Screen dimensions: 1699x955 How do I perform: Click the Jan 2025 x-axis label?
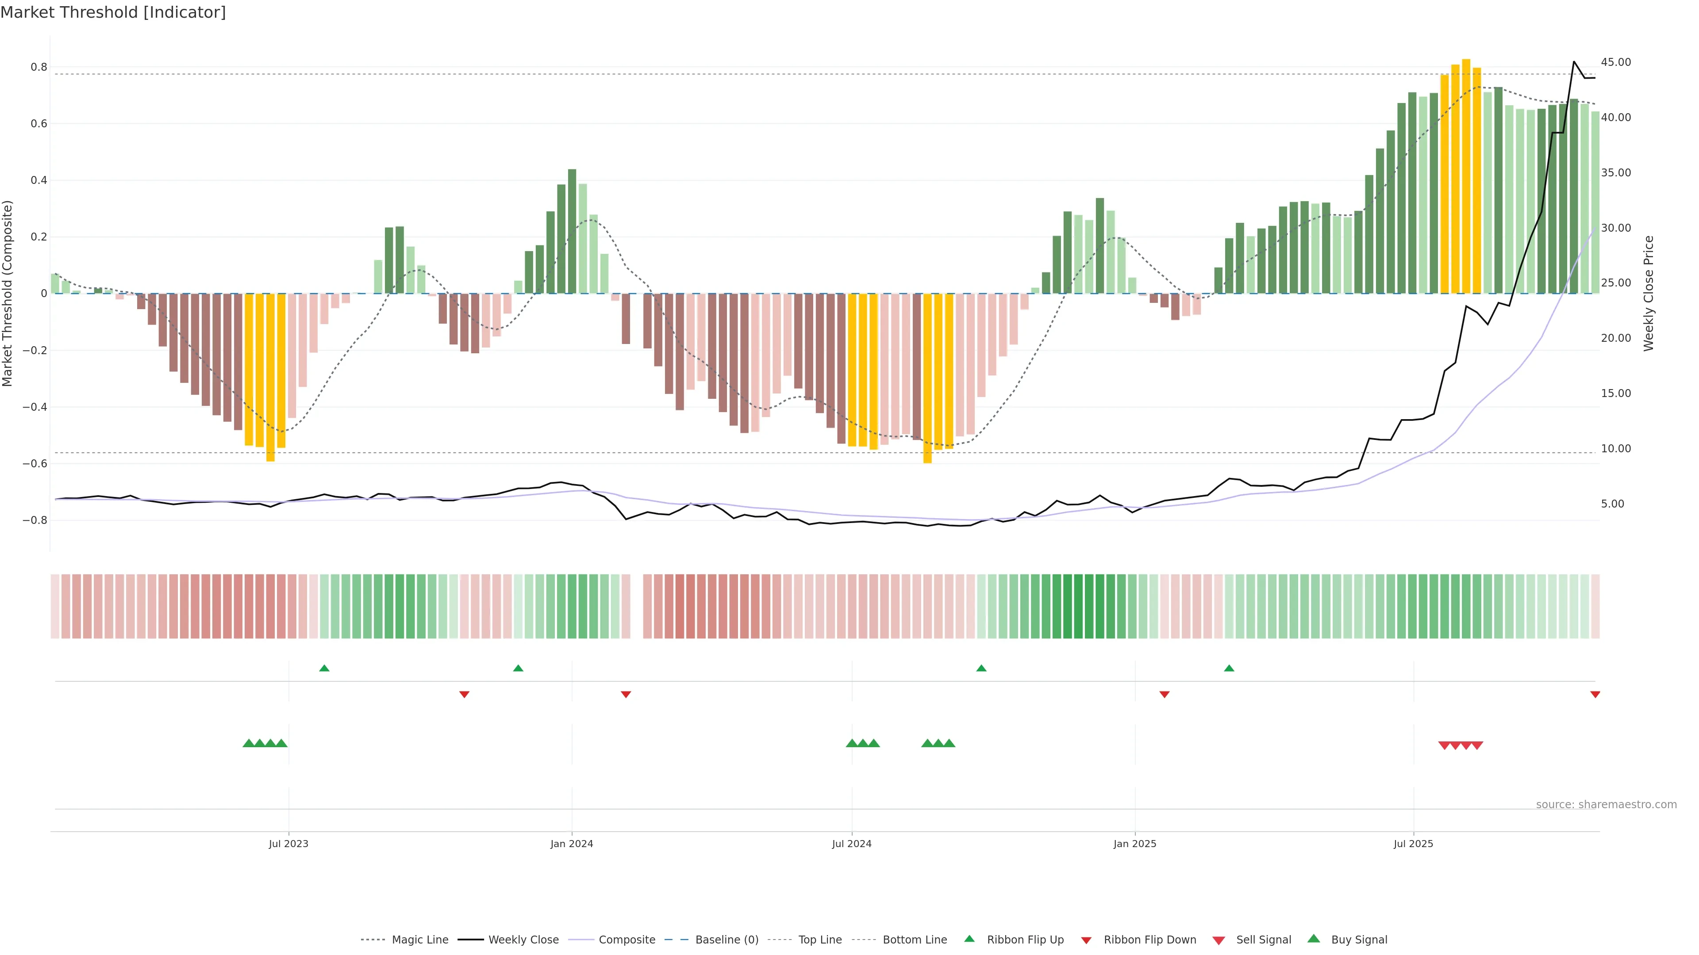coord(1134,844)
